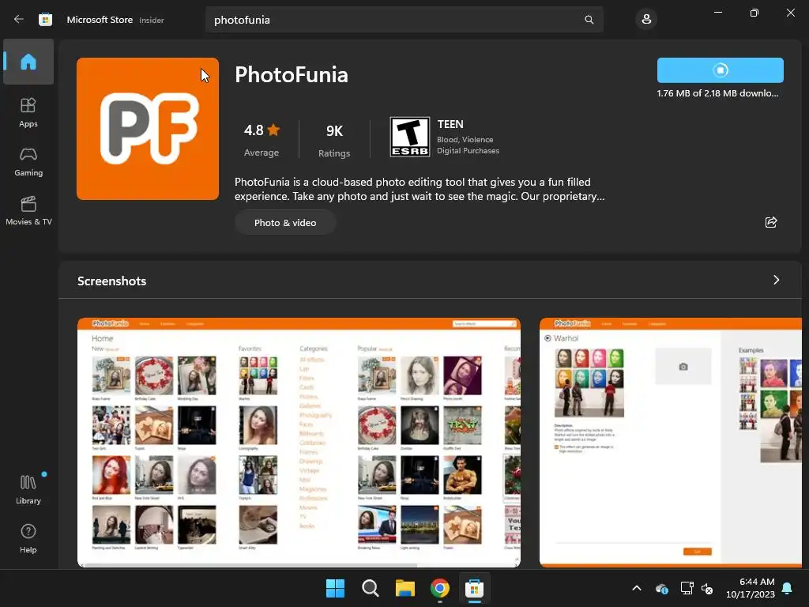Open network status tray icon

[687, 588]
